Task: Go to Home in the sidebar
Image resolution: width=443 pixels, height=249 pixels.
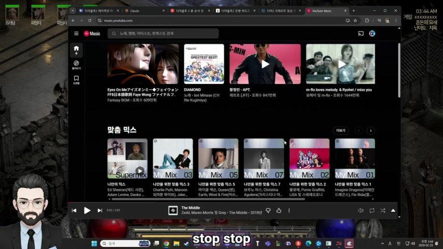Action: coord(76,50)
